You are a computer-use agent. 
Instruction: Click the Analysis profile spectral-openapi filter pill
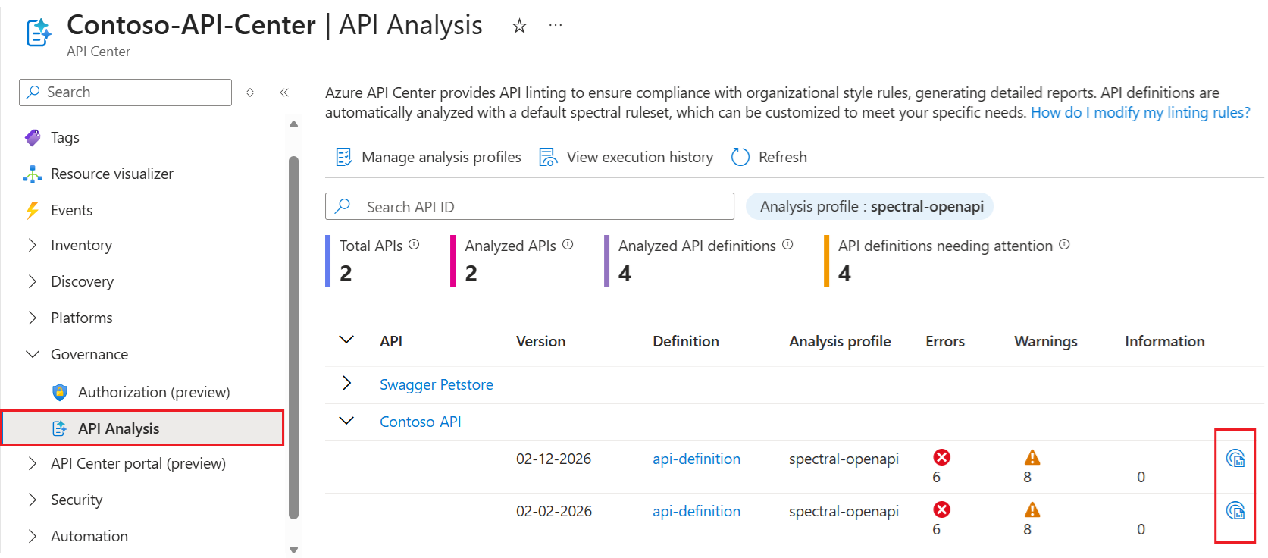coord(869,206)
